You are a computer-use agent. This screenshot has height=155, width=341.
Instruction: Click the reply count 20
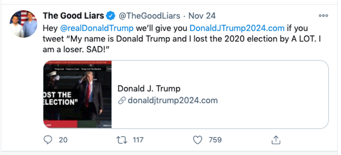(x=63, y=140)
